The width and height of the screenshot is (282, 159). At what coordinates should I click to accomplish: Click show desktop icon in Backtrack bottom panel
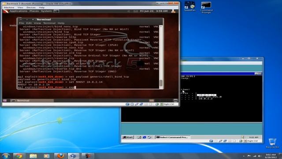pos(5,101)
